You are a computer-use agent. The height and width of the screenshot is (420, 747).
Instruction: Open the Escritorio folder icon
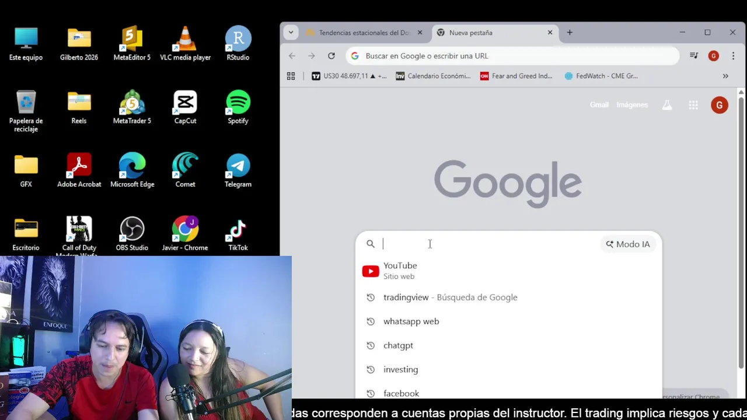point(26,235)
